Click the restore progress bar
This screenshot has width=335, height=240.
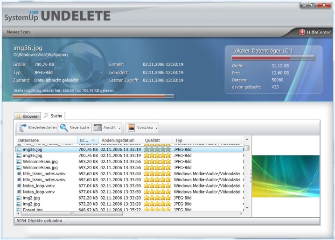coord(93,96)
